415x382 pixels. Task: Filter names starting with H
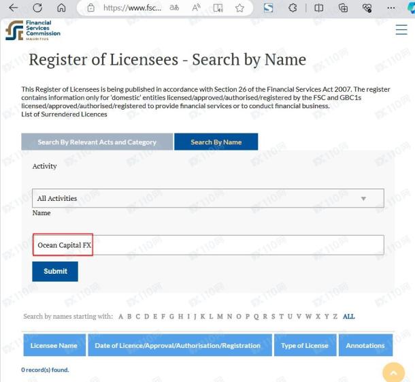pyautogui.click(x=180, y=317)
